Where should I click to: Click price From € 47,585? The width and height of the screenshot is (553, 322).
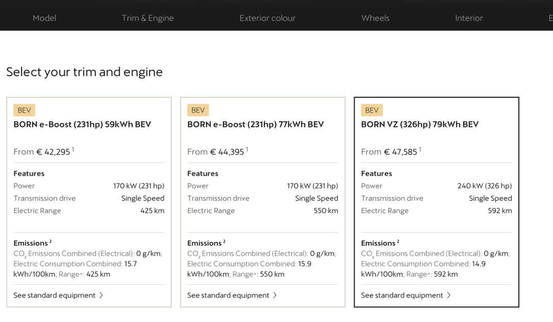[x=391, y=151]
